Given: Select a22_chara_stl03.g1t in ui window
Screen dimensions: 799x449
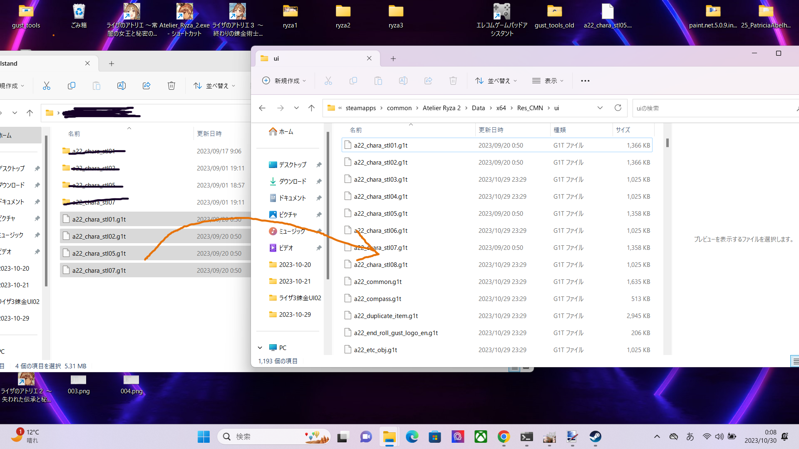Looking at the screenshot, I should pos(497,179).
